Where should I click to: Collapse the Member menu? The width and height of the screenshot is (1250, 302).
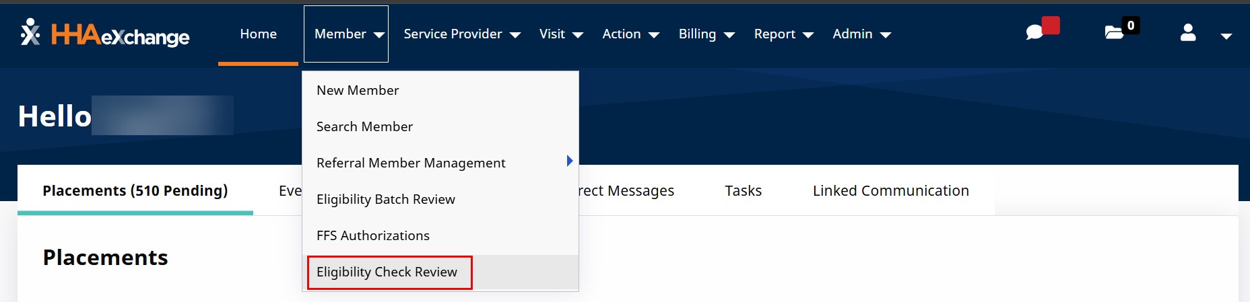346,34
